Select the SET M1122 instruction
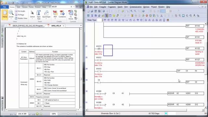 195,48
